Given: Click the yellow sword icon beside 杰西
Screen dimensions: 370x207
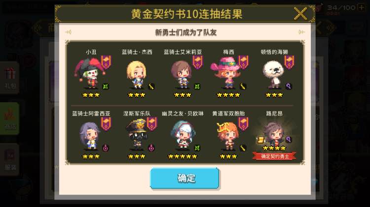Looking at the screenshot, I should pyautogui.click(x=151, y=87).
